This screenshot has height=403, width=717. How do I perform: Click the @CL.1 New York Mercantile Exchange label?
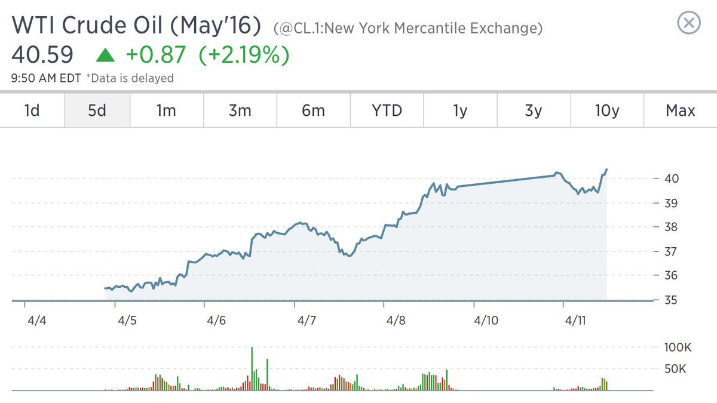coord(408,28)
